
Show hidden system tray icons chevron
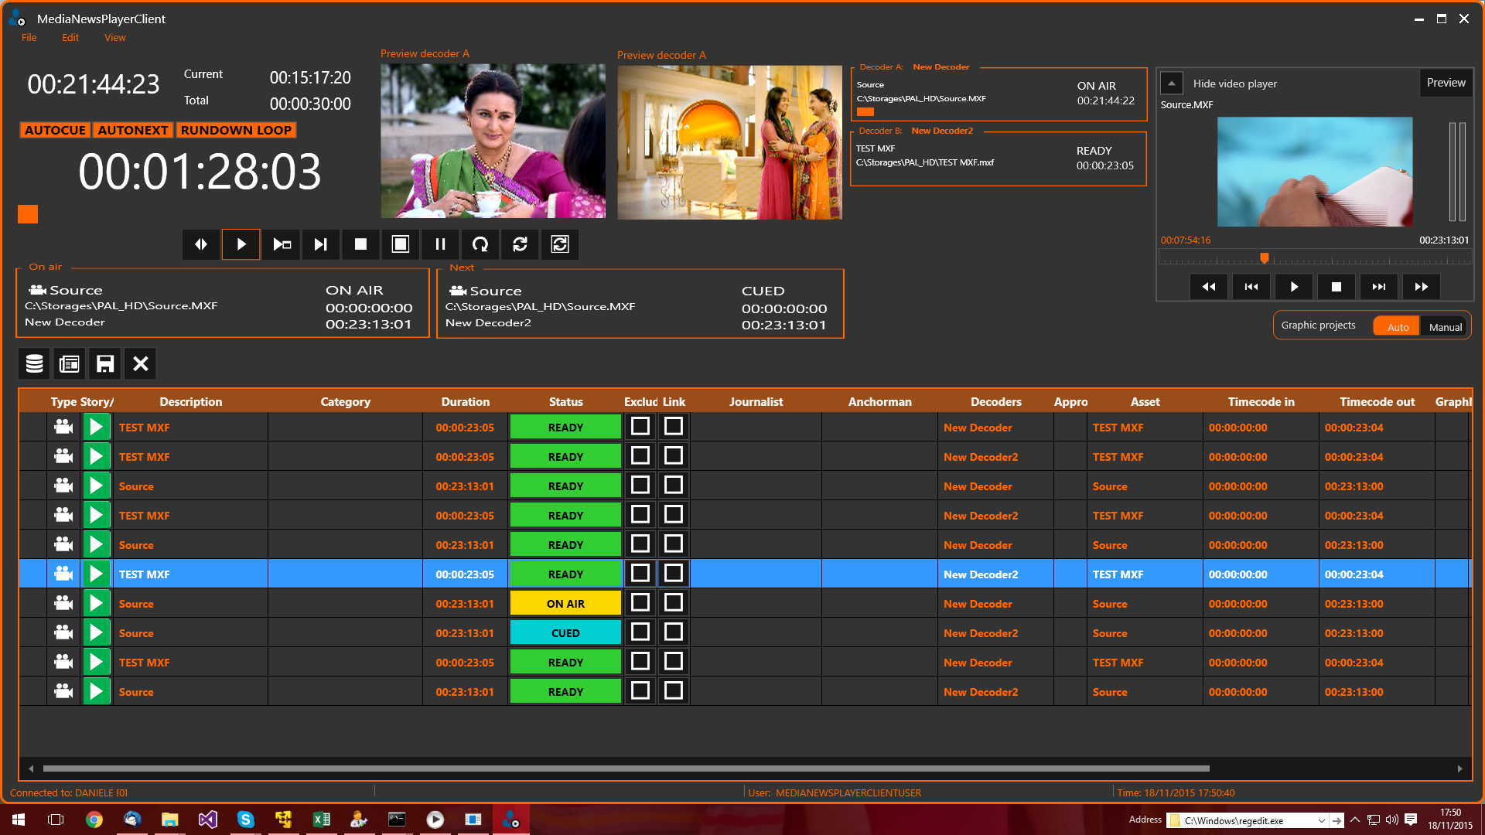pyautogui.click(x=1355, y=820)
